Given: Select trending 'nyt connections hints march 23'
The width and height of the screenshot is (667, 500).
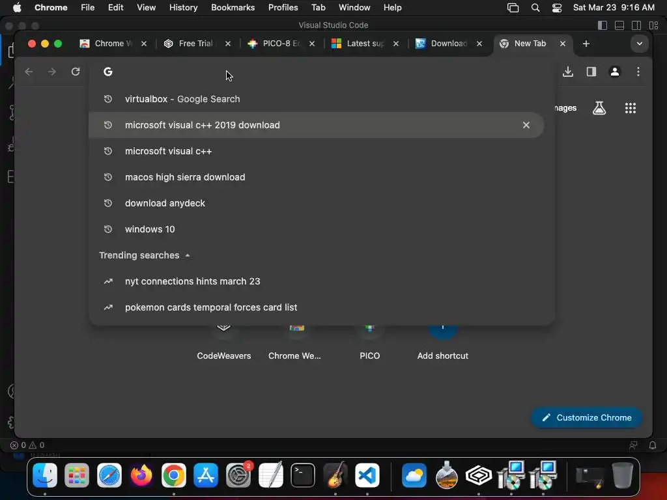Looking at the screenshot, I should [x=316, y=281].
